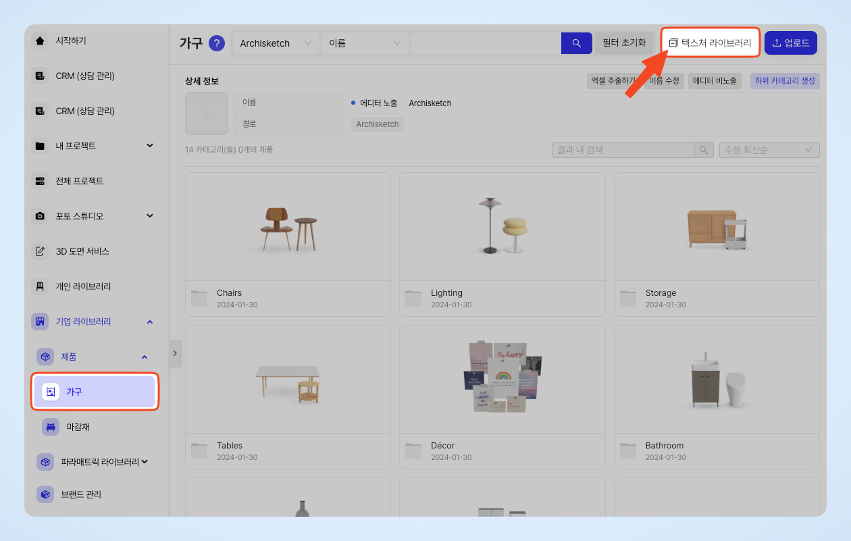The height and width of the screenshot is (541, 851).
Task: Open the Storage dresser thumbnail
Action: click(717, 227)
